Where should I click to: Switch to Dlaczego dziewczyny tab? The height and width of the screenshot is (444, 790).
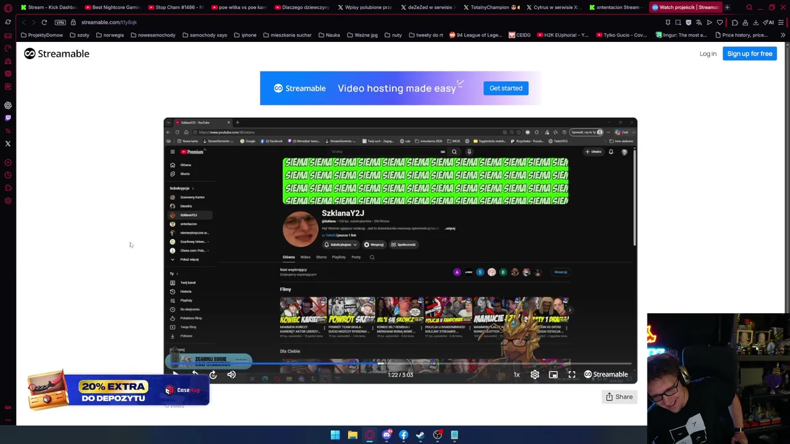[303, 7]
